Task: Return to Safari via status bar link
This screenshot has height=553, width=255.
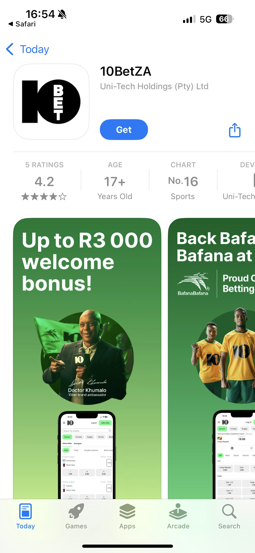Action: [22, 24]
